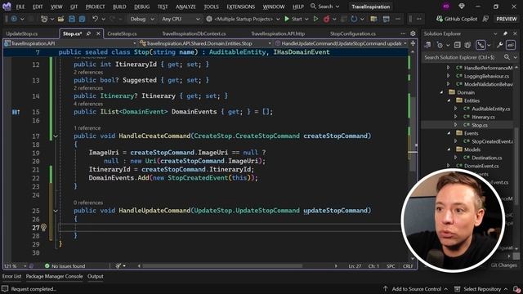Select Stop.cs in Solution Explorer
Image resolution: width=523 pixels, height=294 pixels.
tap(480, 125)
